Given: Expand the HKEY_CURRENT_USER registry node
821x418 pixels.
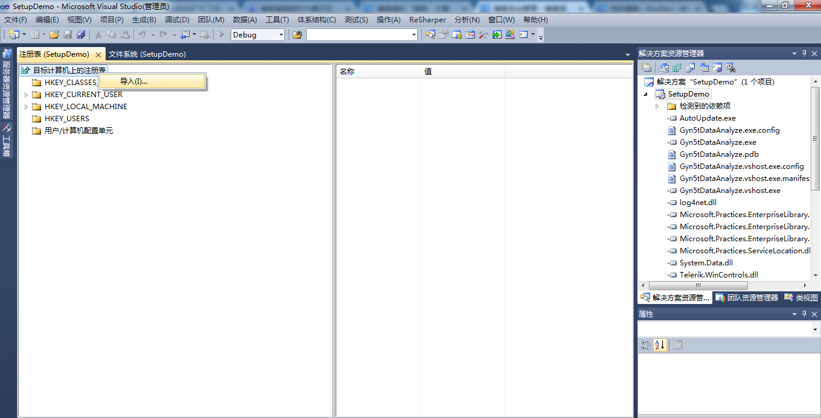Looking at the screenshot, I should (26, 95).
